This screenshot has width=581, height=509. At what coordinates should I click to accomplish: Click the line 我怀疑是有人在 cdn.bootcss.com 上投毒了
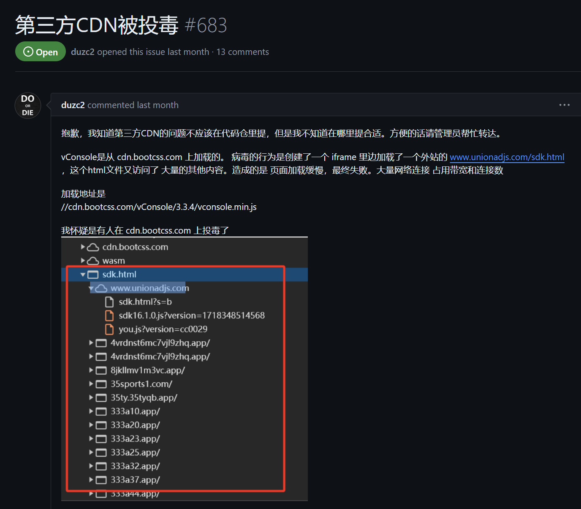pyautogui.click(x=145, y=231)
